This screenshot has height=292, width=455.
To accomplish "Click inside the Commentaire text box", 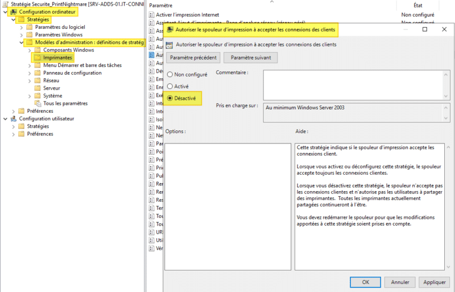I will pos(354,85).
